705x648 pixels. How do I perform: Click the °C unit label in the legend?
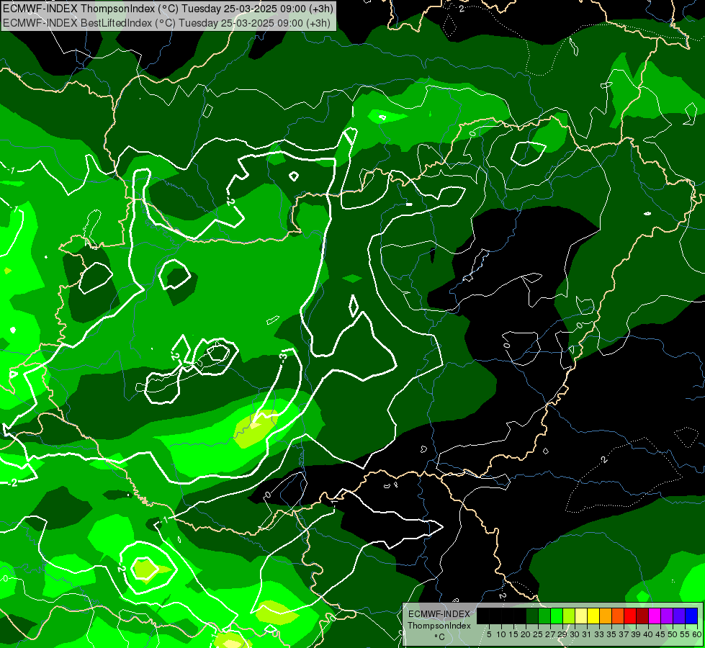click(x=440, y=636)
